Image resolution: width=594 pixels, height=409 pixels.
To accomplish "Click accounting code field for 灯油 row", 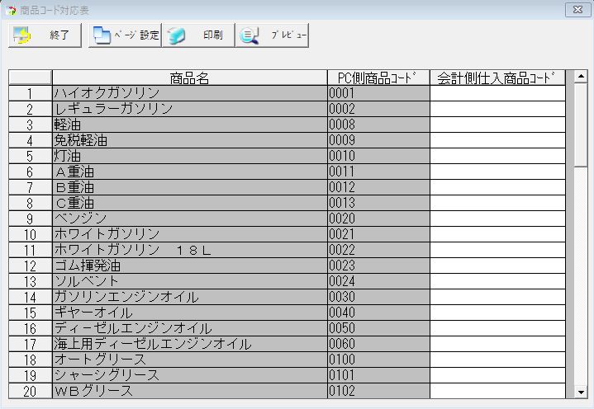I will 497,156.
